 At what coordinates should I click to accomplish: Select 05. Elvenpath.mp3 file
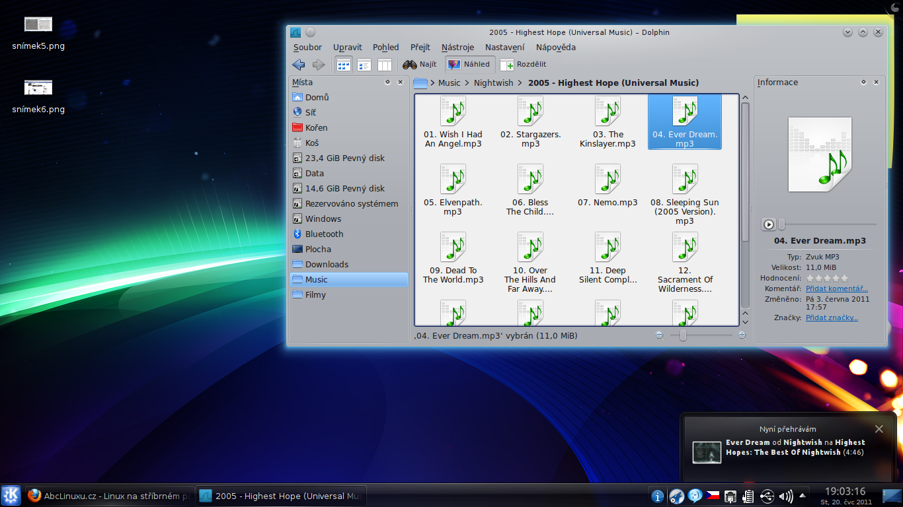453,191
